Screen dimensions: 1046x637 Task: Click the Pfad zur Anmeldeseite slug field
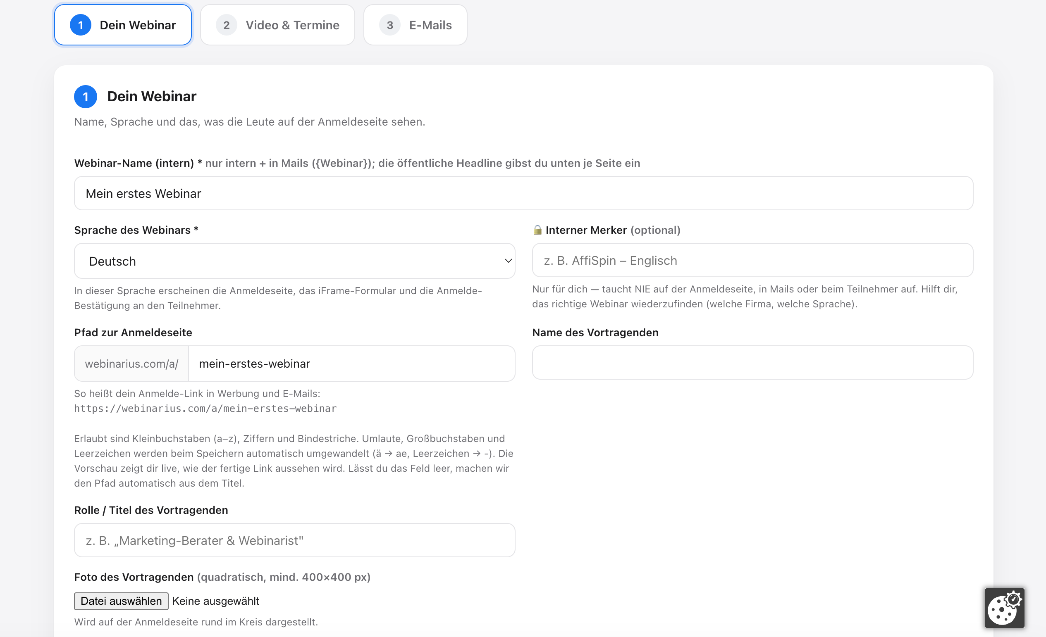tap(351, 364)
